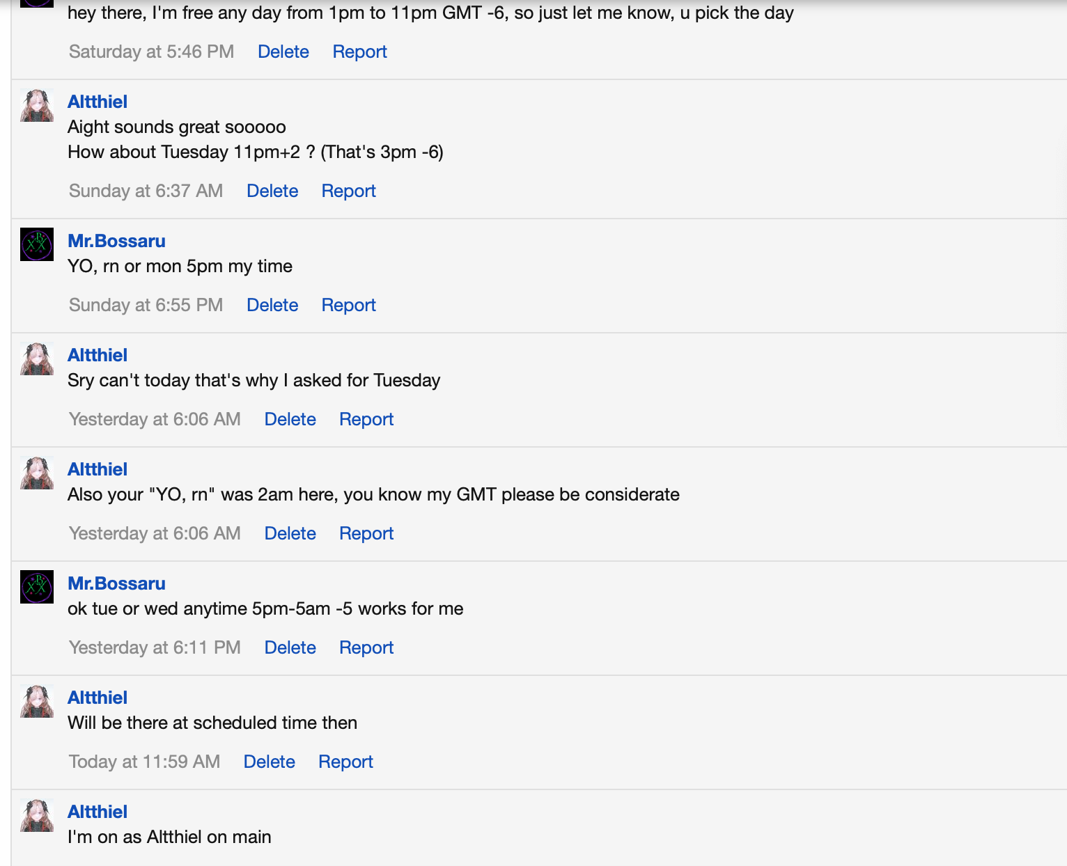The width and height of the screenshot is (1067, 866).
Task: Open Mr.Bossaru's profile from "ok tue or wed" post
Action: 116,583
